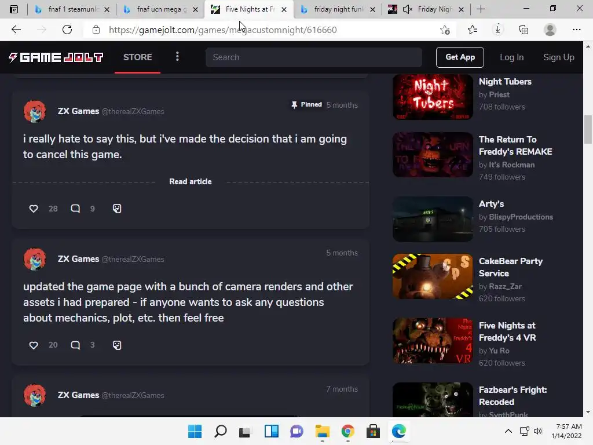Click the page vertical scrollbar thumb
This screenshot has width=593, height=445.
pyautogui.click(x=588, y=129)
